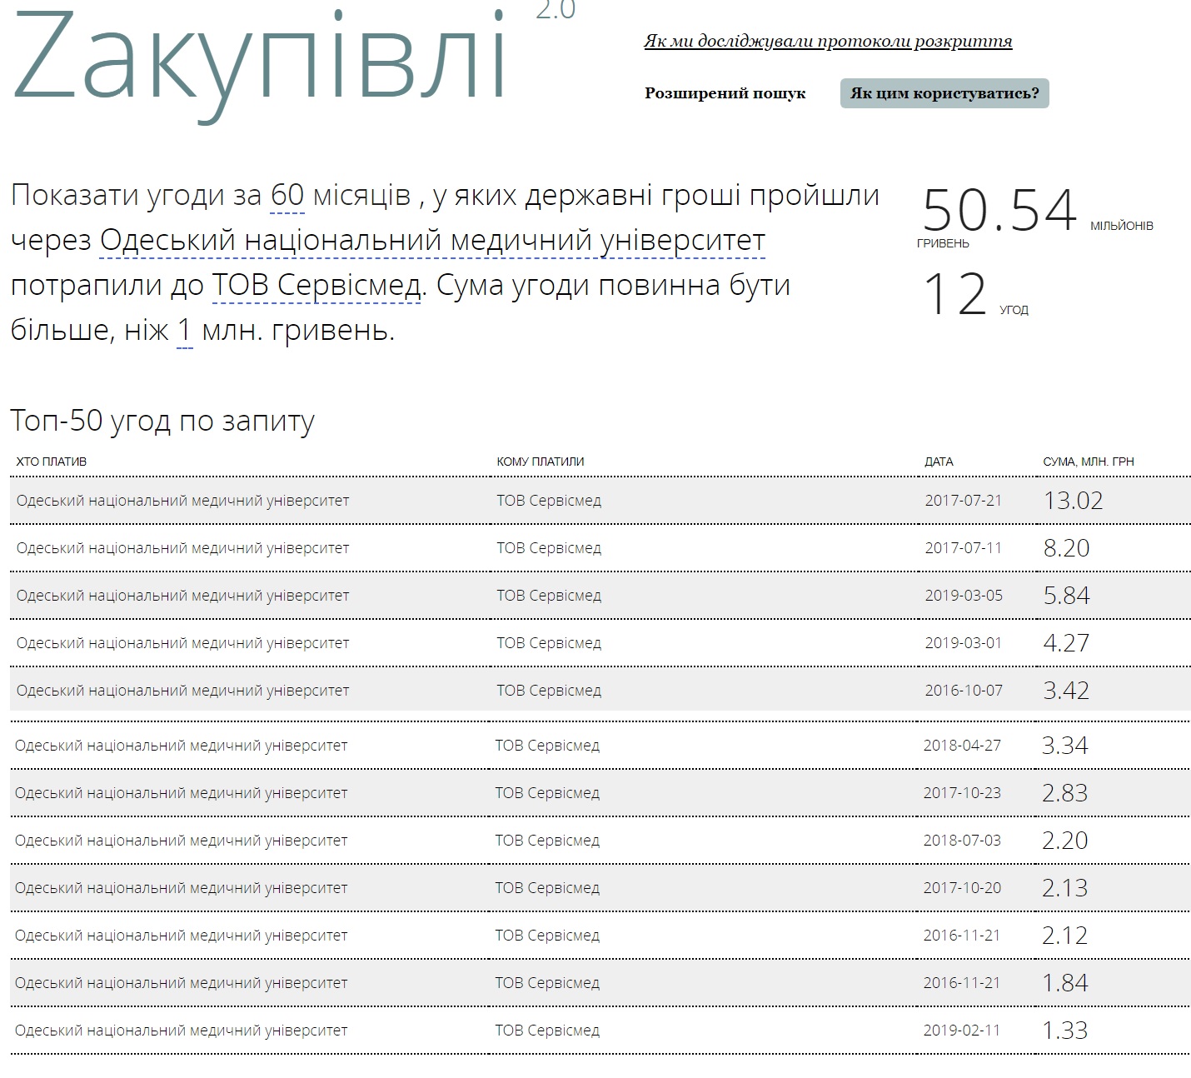Viewport: 1191px width, 1078px height.
Task: Select the deal dated 2017-07-11
Action: click(x=963, y=548)
